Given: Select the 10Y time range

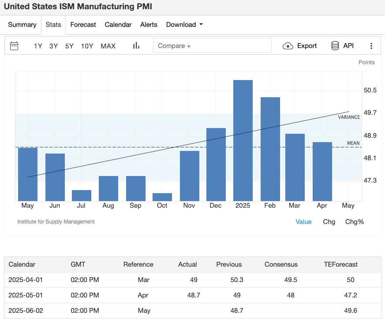Looking at the screenshot, I should tap(87, 46).
